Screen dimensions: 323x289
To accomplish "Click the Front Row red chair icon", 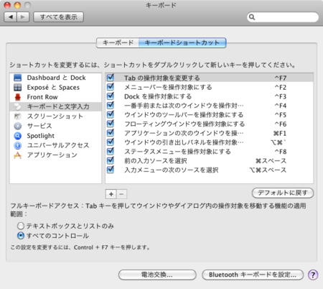I will [x=18, y=97].
